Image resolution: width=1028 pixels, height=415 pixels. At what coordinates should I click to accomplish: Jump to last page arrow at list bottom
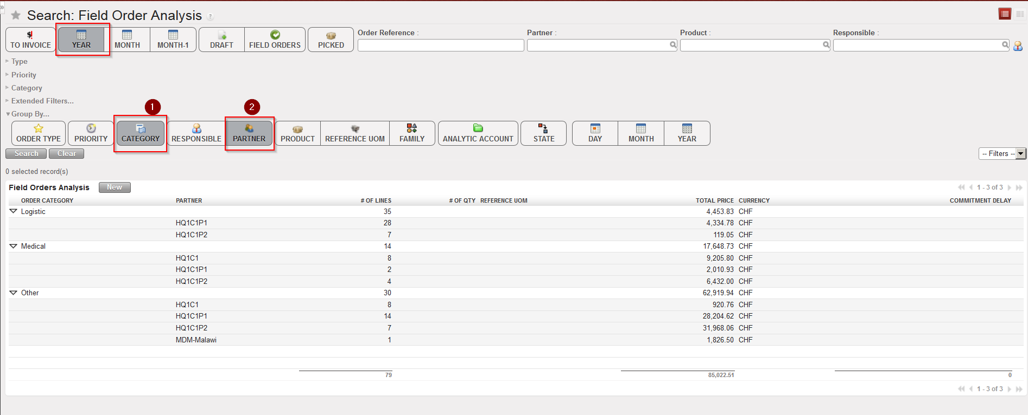click(x=1019, y=389)
